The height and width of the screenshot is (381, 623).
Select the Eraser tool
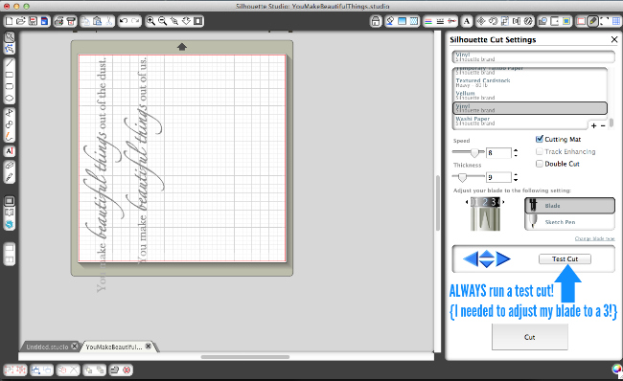coord(10,165)
